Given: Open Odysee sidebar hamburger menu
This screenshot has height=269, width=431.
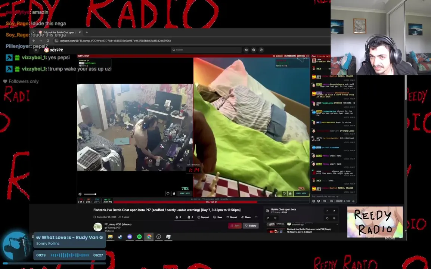Looking at the screenshot, I should pos(36,50).
